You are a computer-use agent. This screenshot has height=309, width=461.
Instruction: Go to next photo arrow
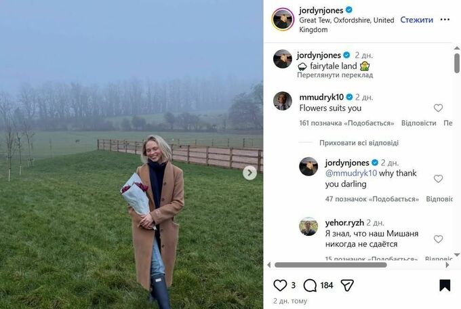(x=249, y=173)
